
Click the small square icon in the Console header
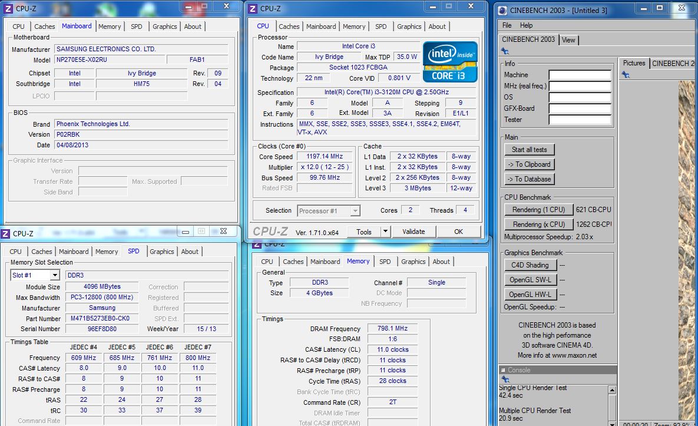click(x=503, y=370)
